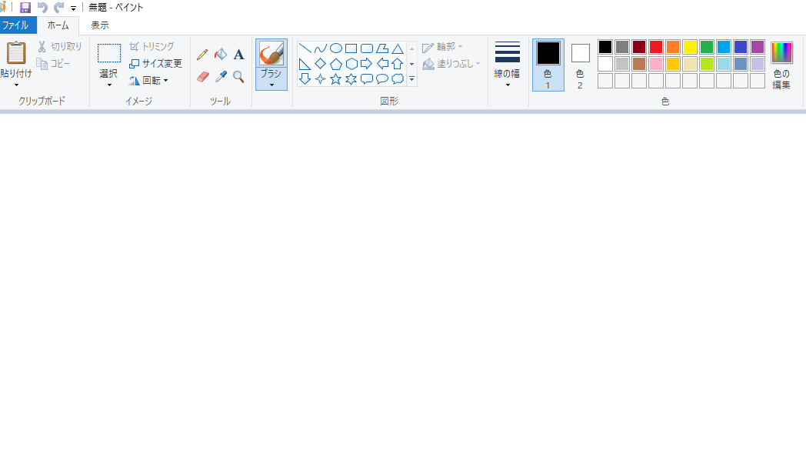This screenshot has height=470, width=806.
Task: Select the Pencil tool
Action: [x=202, y=55]
